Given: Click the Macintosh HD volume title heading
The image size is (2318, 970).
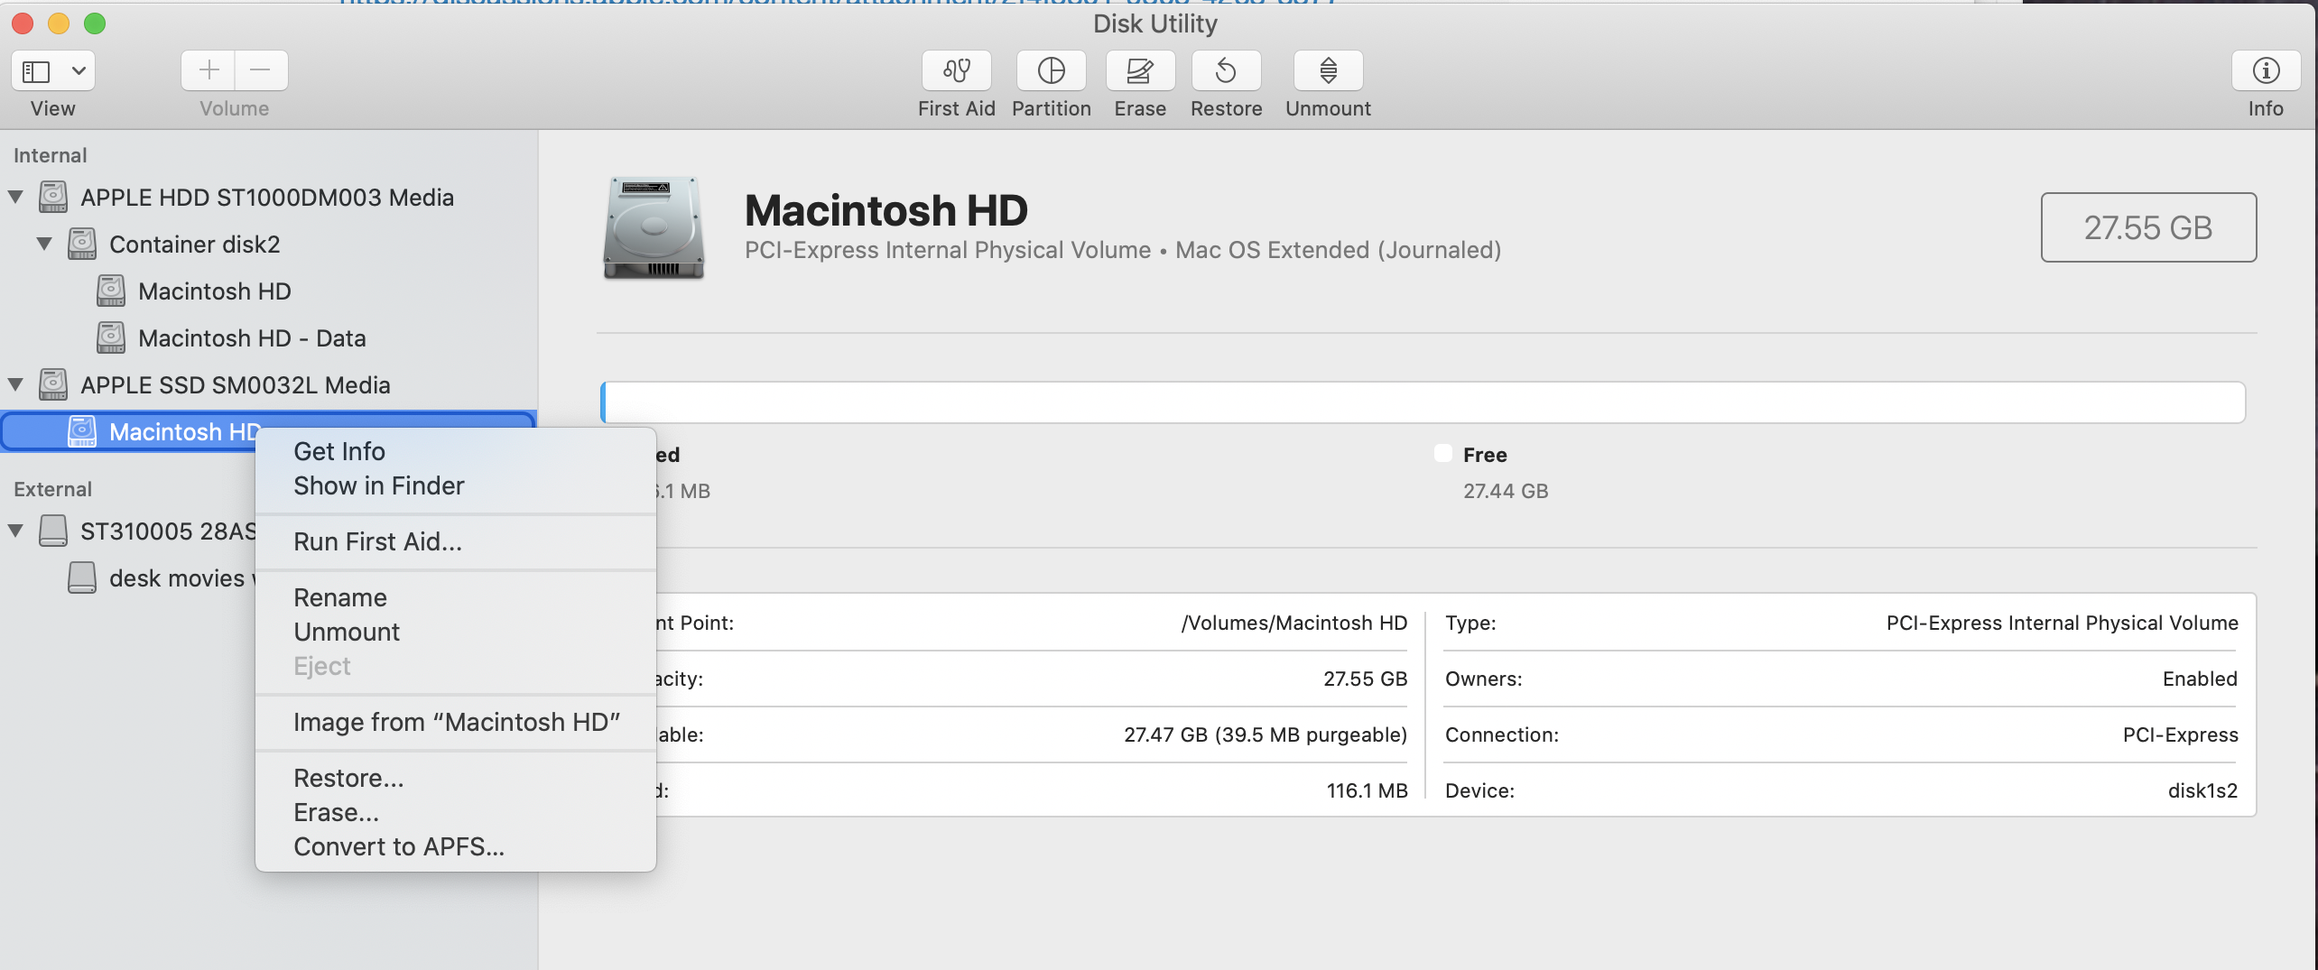Looking at the screenshot, I should tap(885, 210).
